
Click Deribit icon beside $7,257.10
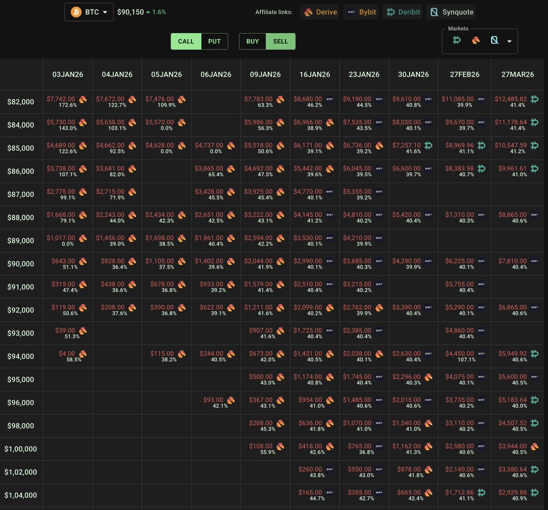click(x=428, y=145)
